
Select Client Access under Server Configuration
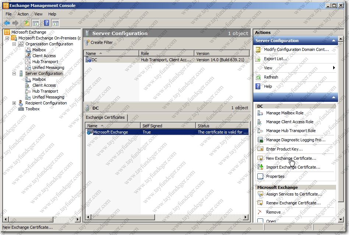click(x=44, y=85)
